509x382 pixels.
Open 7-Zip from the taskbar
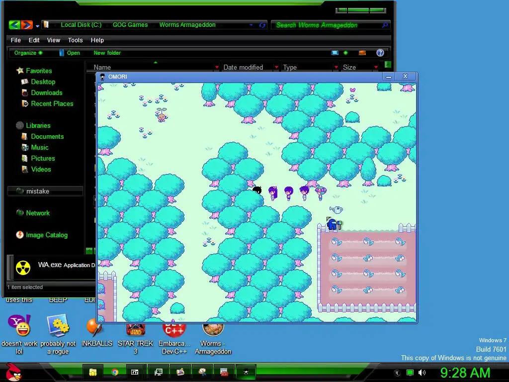coord(135,372)
